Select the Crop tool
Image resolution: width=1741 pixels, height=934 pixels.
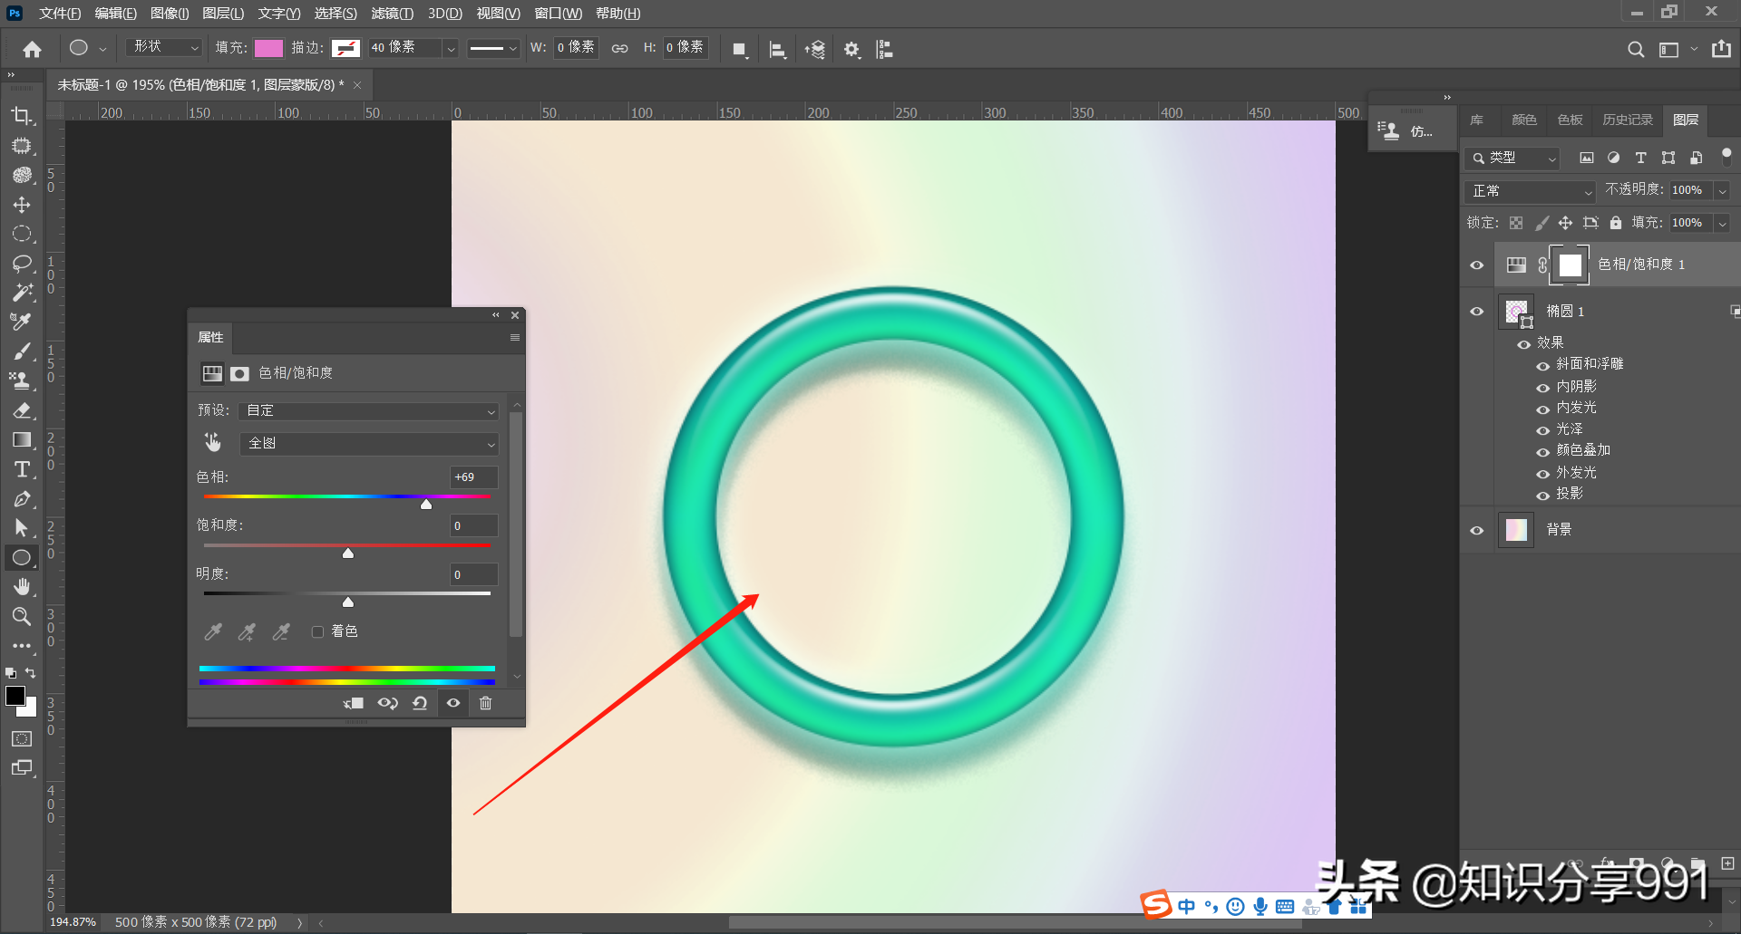tap(21, 116)
